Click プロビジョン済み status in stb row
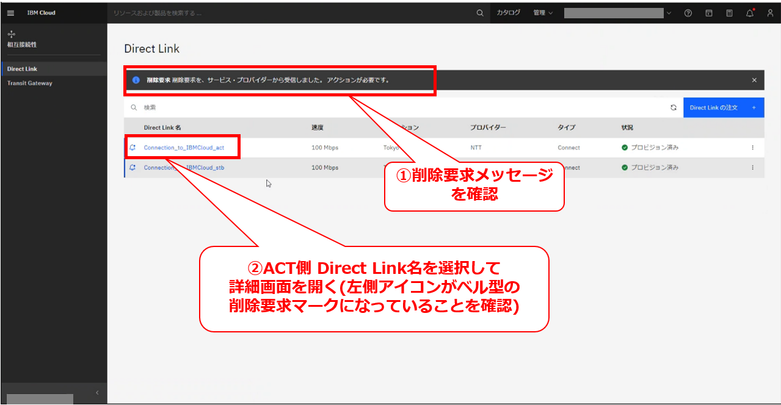 pyautogui.click(x=650, y=167)
